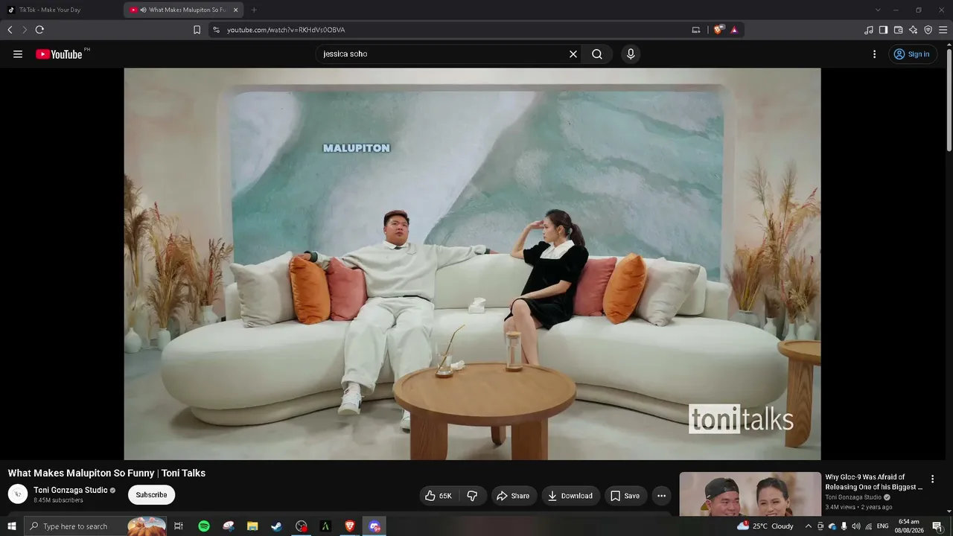Open 'Why Gloc-9 Was Afraid' video title

(x=874, y=482)
